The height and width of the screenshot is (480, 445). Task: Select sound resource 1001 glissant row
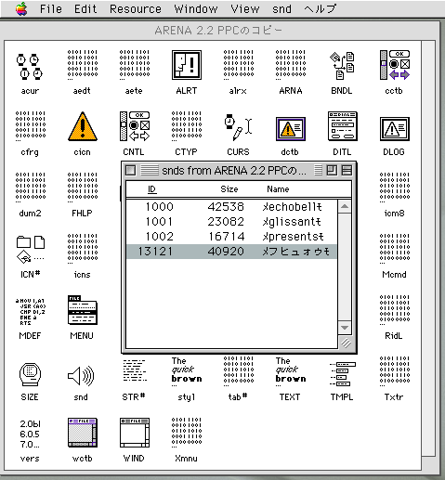click(231, 222)
